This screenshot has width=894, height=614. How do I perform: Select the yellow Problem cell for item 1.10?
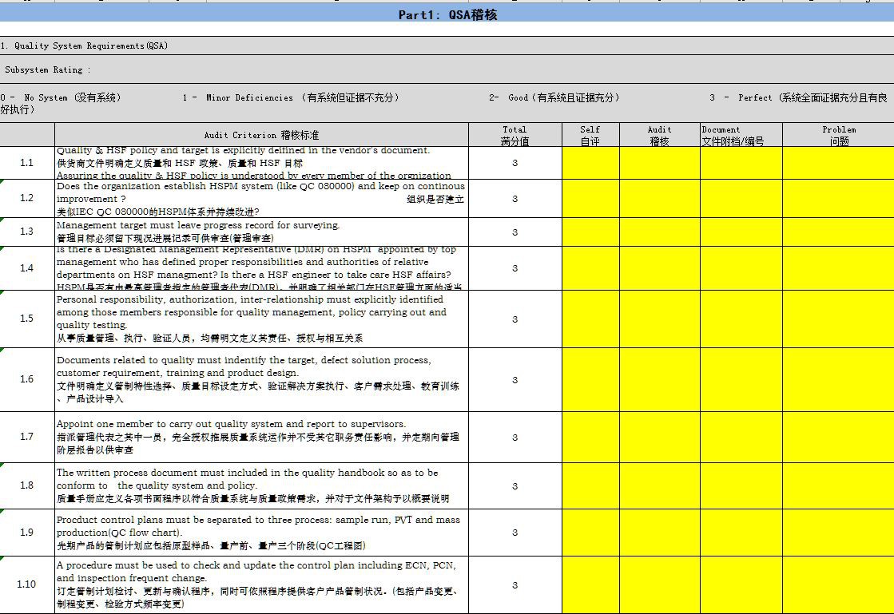(x=838, y=584)
